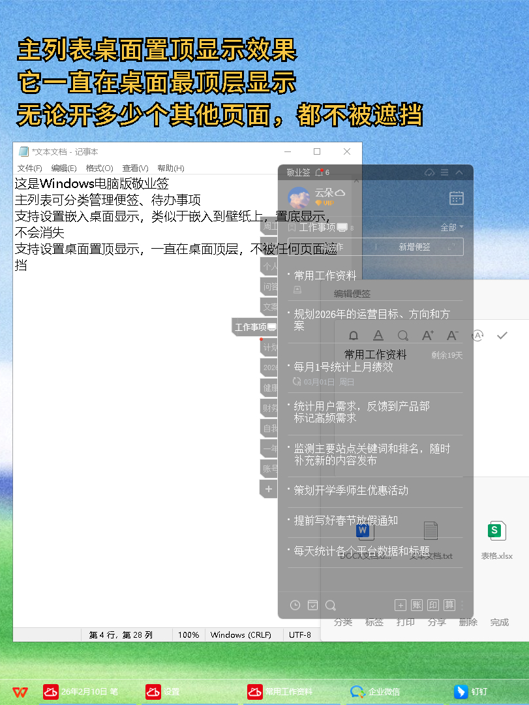Click the cloud sync icon in 敬业签

429,172
